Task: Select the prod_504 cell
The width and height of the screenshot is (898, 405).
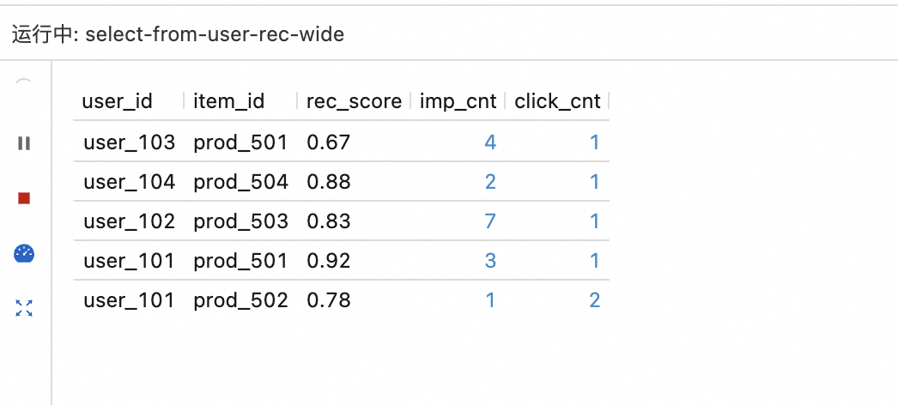Action: [x=240, y=182]
